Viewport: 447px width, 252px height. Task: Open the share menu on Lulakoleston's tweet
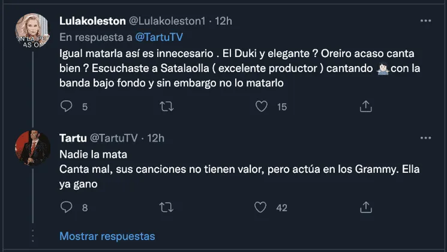[x=366, y=106]
